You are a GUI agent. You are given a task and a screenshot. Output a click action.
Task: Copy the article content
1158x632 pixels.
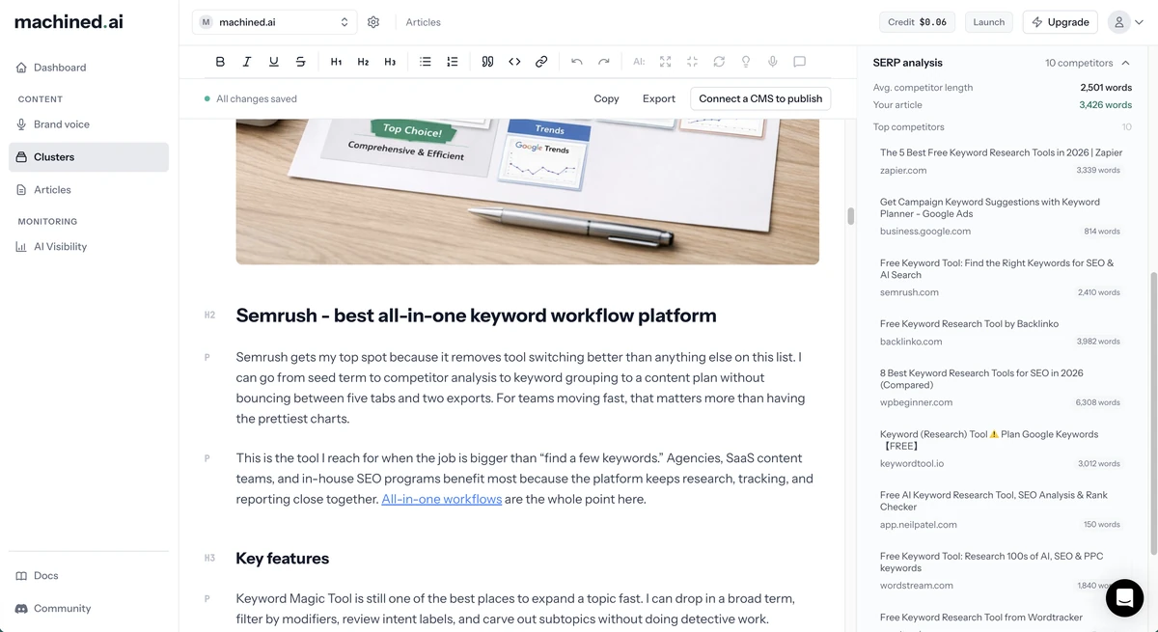point(606,98)
